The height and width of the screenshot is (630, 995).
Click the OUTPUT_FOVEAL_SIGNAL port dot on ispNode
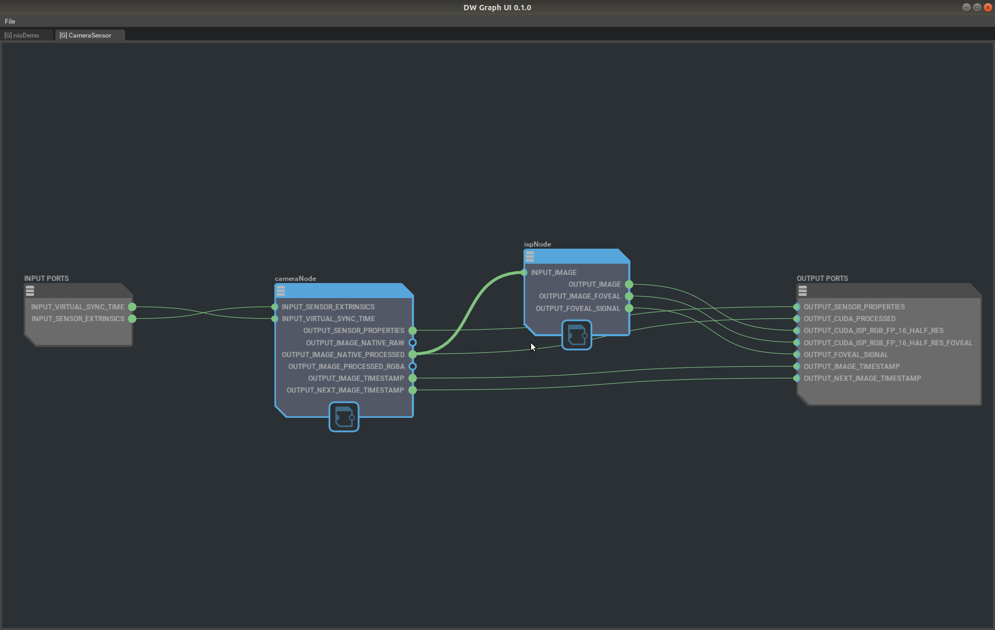pyautogui.click(x=629, y=308)
